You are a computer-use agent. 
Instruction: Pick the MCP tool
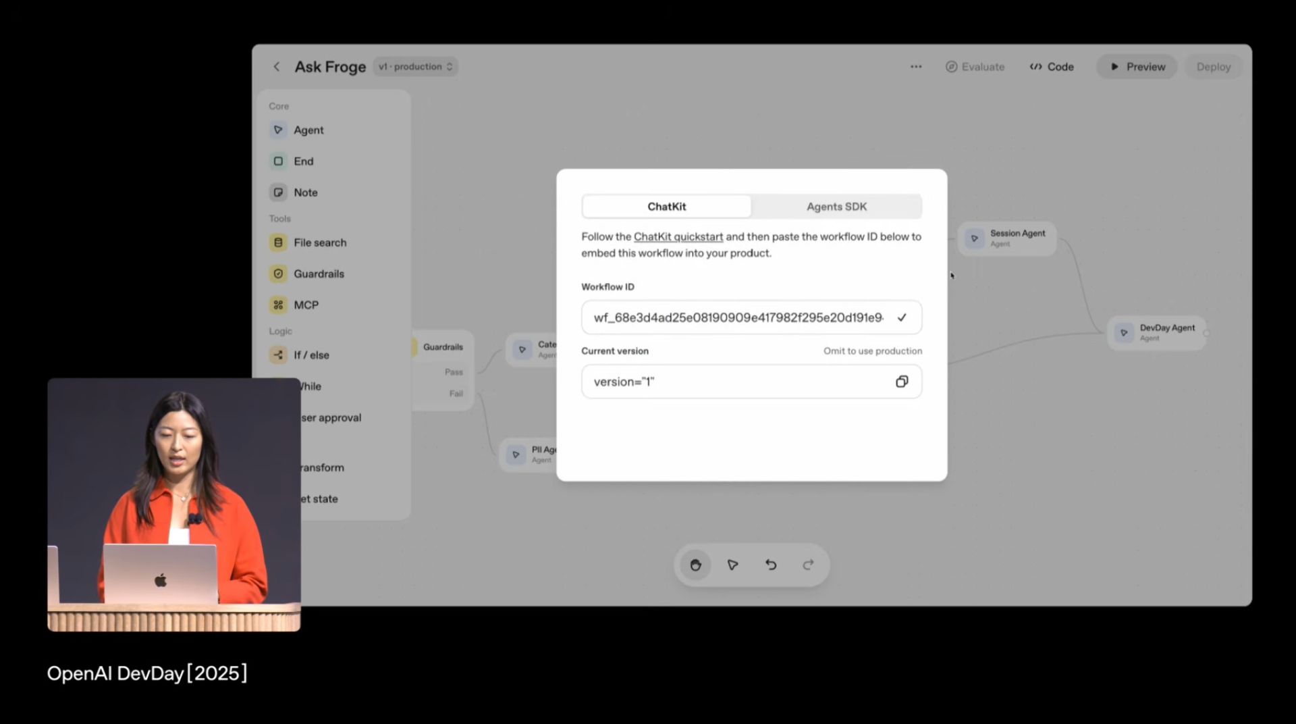click(x=306, y=305)
